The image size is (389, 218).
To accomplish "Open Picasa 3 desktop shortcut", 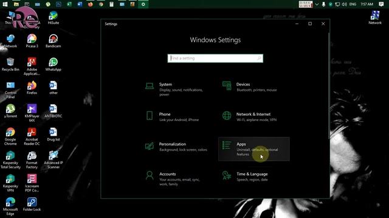I will coord(32,41).
